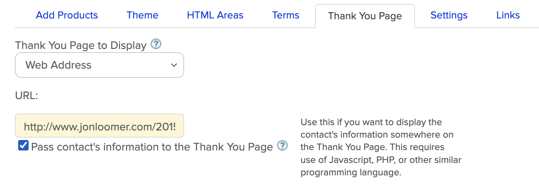Uncheck Pass contact's information to Thank You Page
The width and height of the screenshot is (539, 191).
23,146
